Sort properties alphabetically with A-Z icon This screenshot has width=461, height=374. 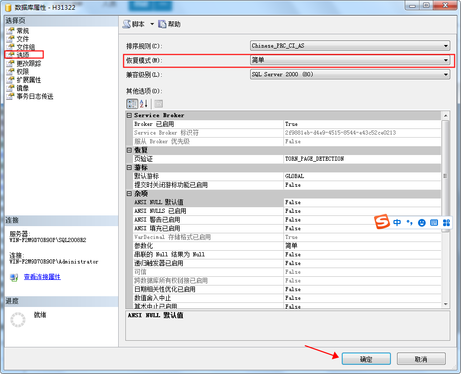[144, 103]
